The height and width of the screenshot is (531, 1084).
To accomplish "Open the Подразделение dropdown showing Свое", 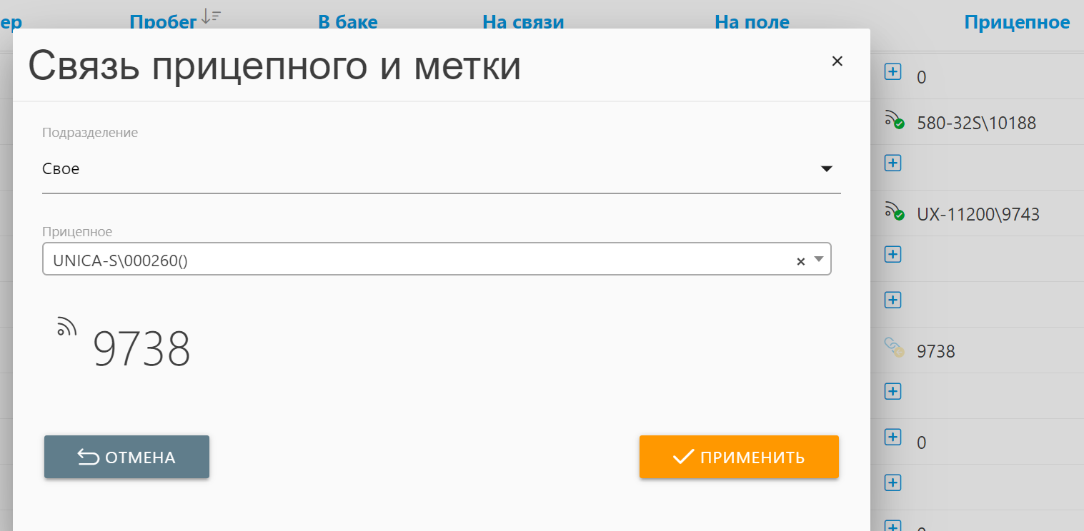I will [x=441, y=169].
